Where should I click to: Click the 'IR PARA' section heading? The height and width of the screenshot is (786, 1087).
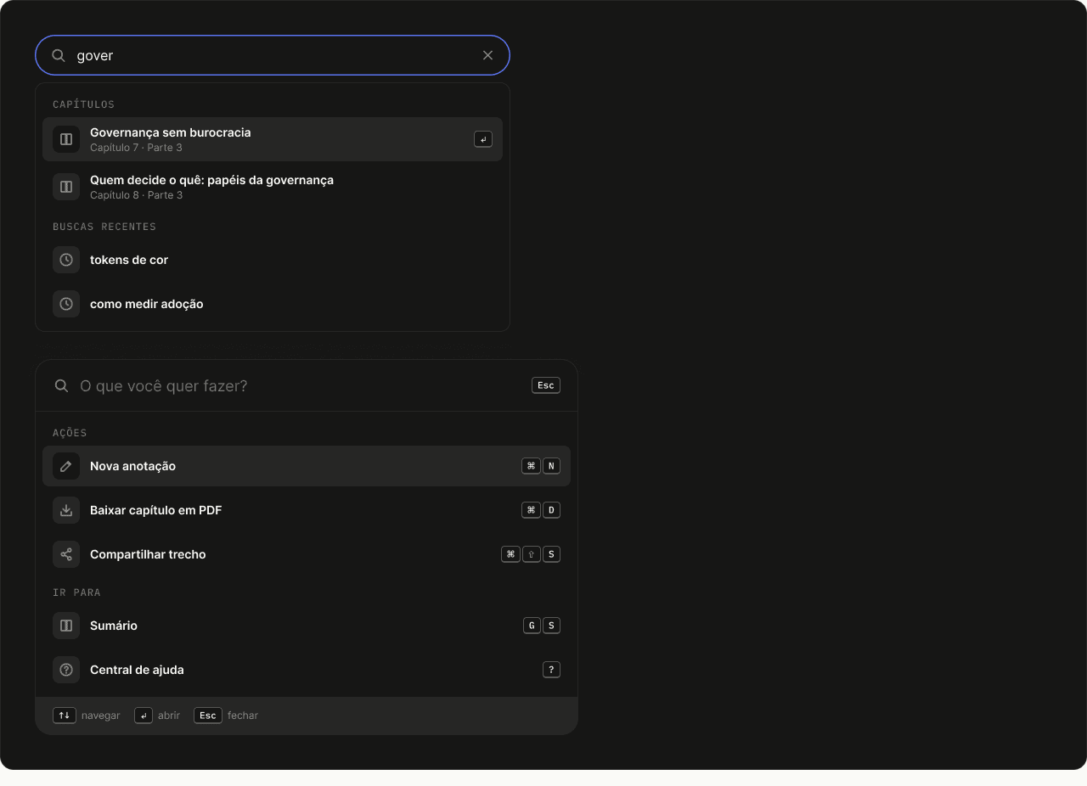76,592
